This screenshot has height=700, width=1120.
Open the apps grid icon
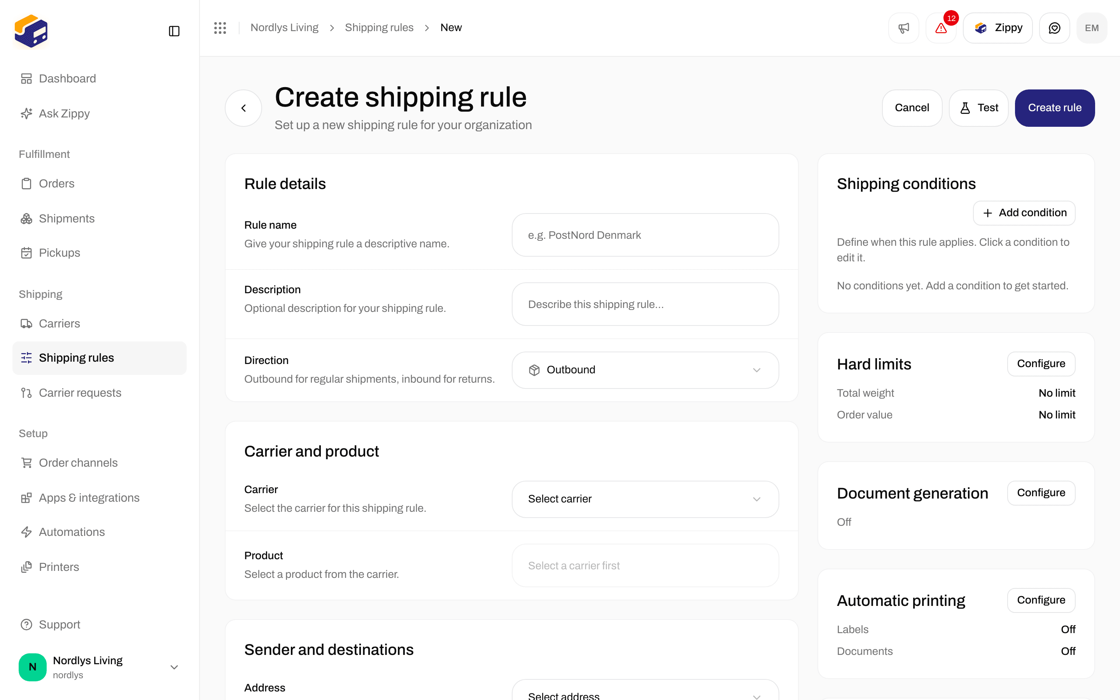(x=220, y=28)
